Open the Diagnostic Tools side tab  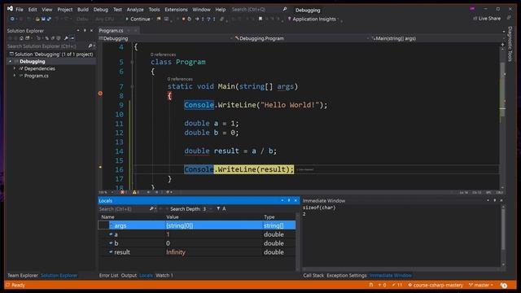pyautogui.click(x=510, y=44)
